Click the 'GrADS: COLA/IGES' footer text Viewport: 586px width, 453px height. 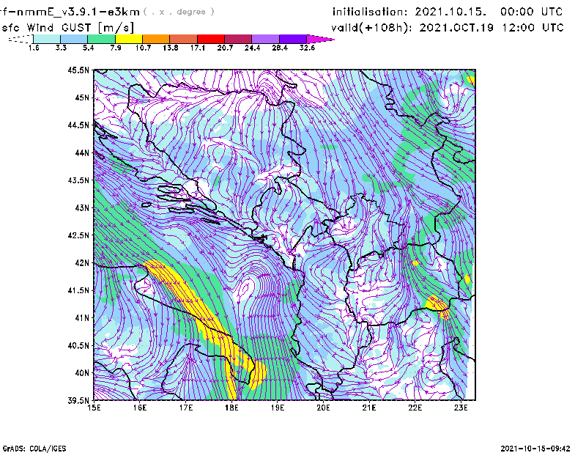tap(34, 449)
